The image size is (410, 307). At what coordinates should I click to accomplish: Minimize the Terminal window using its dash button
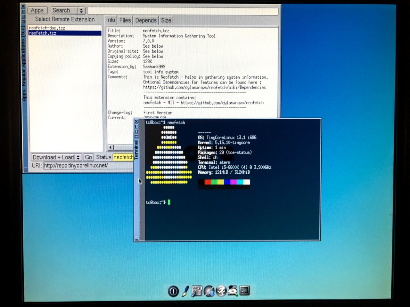pyautogui.click(x=136, y=127)
